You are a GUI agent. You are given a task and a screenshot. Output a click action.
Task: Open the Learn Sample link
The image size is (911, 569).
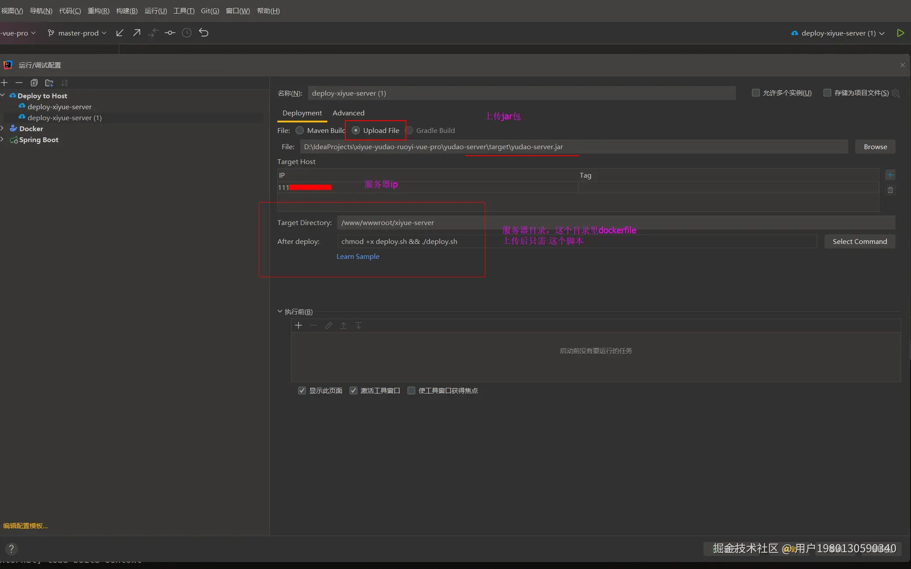358,256
